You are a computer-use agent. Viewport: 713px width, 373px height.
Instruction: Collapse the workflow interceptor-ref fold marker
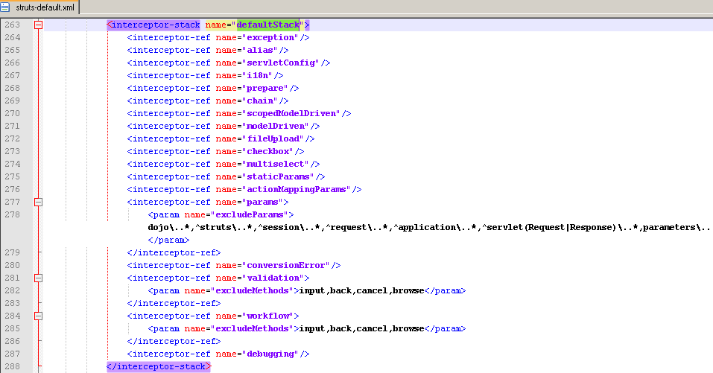(39, 316)
